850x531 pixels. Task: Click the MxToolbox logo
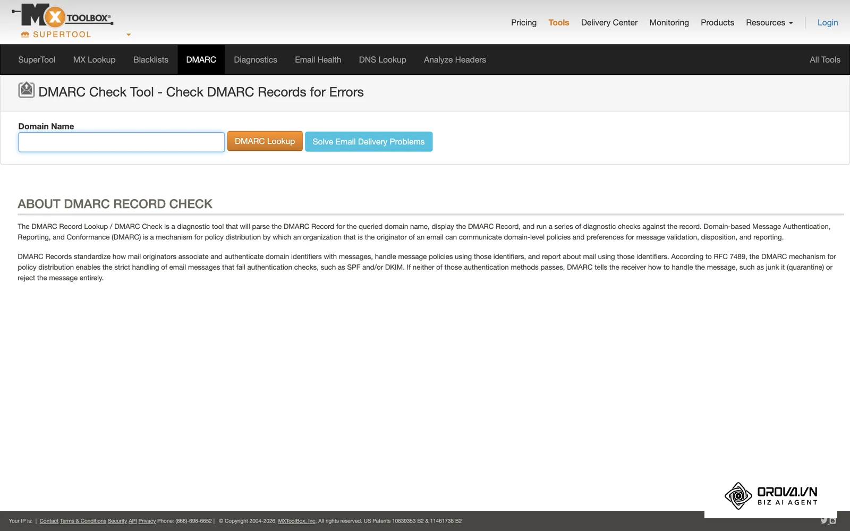pos(62,15)
